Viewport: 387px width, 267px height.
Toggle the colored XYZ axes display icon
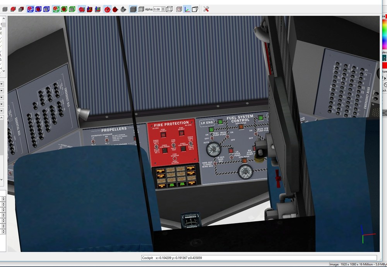187,9
